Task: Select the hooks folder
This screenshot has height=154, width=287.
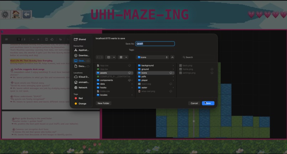Action: coord(114,87)
